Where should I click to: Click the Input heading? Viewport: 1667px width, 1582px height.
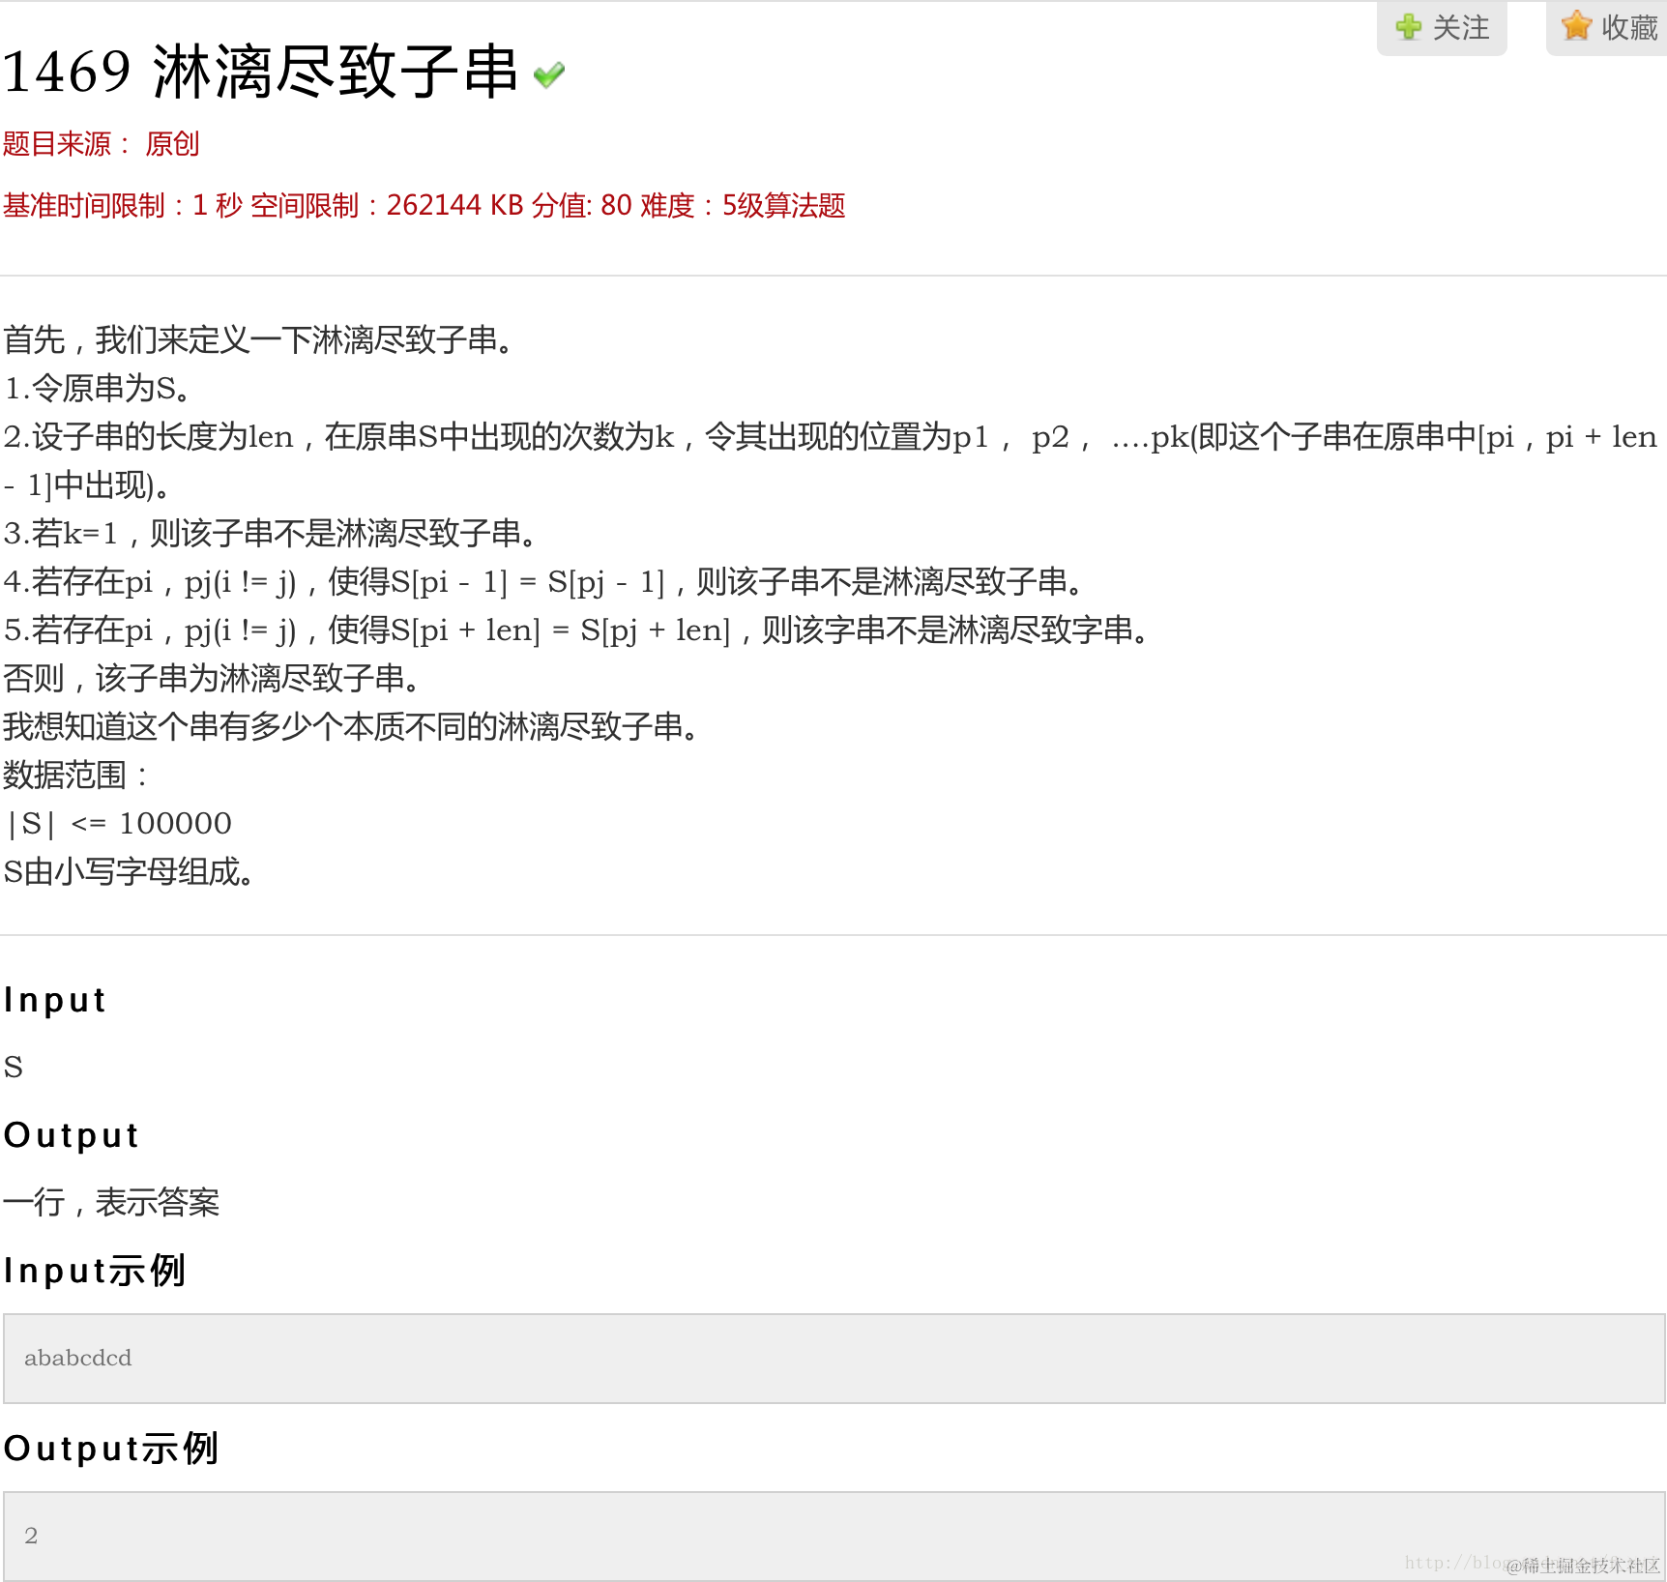pyautogui.click(x=55, y=1000)
